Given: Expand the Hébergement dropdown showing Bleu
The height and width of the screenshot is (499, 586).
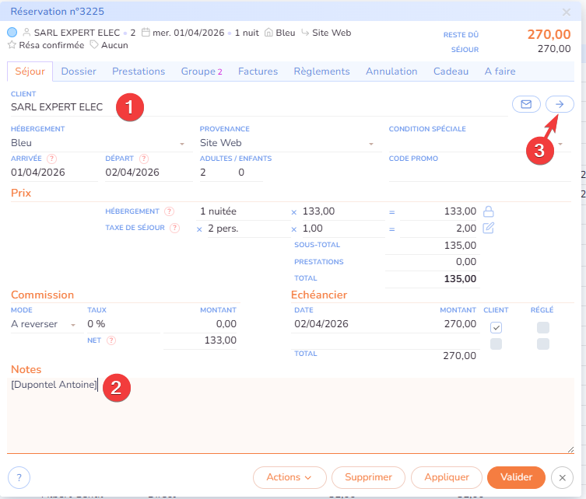Looking at the screenshot, I should click(182, 144).
